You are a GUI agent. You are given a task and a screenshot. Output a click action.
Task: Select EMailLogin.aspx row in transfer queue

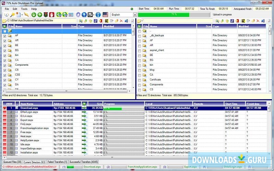[x=135, y=112]
